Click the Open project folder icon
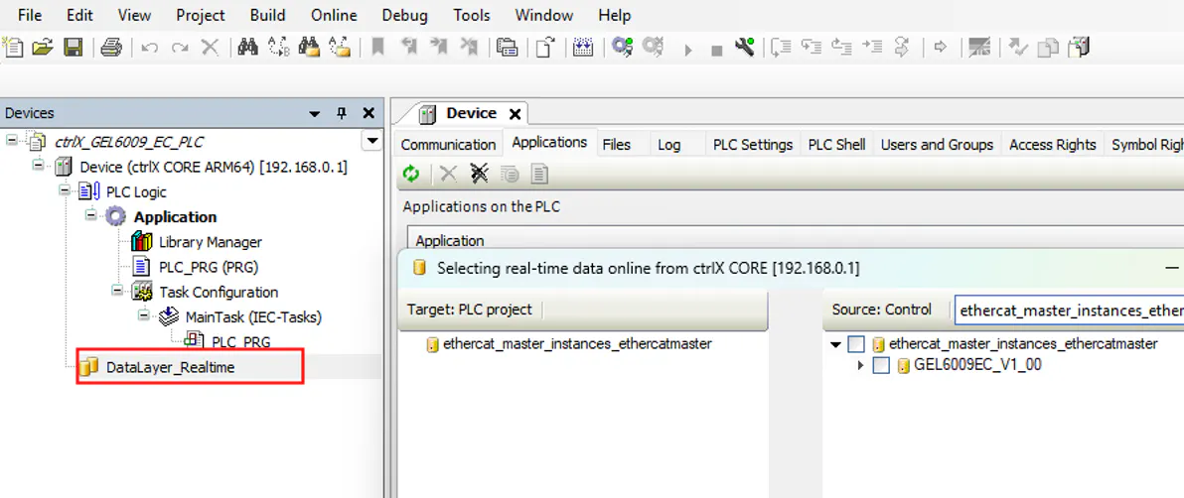This screenshot has width=1184, height=498. (x=42, y=47)
